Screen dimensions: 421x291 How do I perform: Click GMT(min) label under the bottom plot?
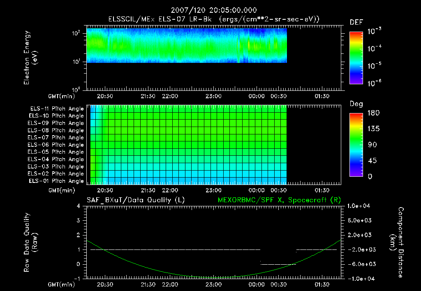click(62, 285)
